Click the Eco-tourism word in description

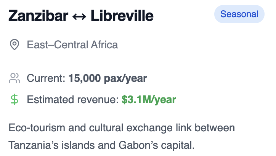[37, 127]
